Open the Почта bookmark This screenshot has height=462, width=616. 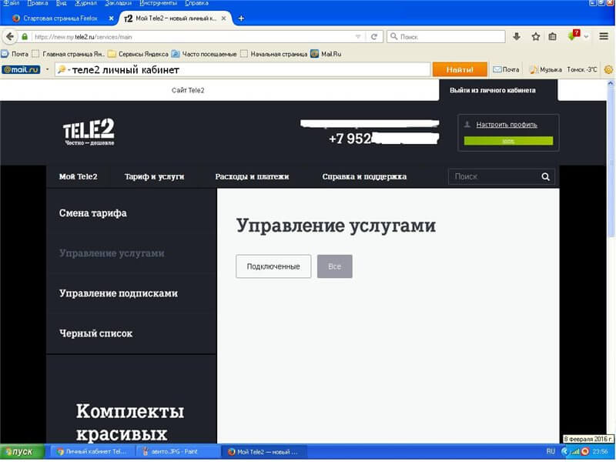click(15, 54)
